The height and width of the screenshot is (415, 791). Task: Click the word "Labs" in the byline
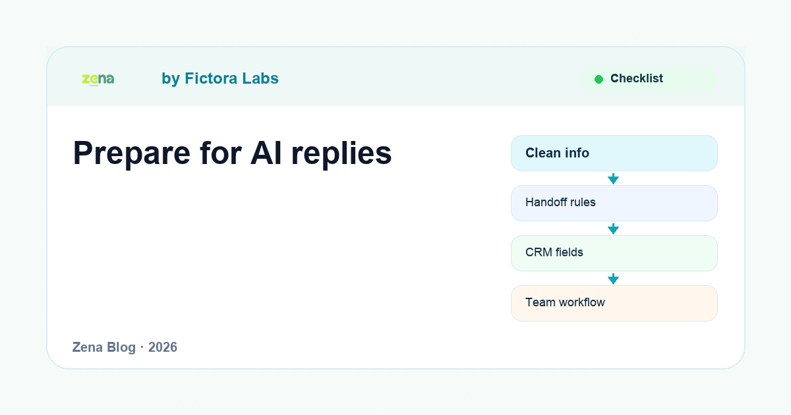pyautogui.click(x=260, y=78)
